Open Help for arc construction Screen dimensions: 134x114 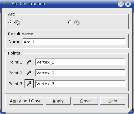pos(113,101)
